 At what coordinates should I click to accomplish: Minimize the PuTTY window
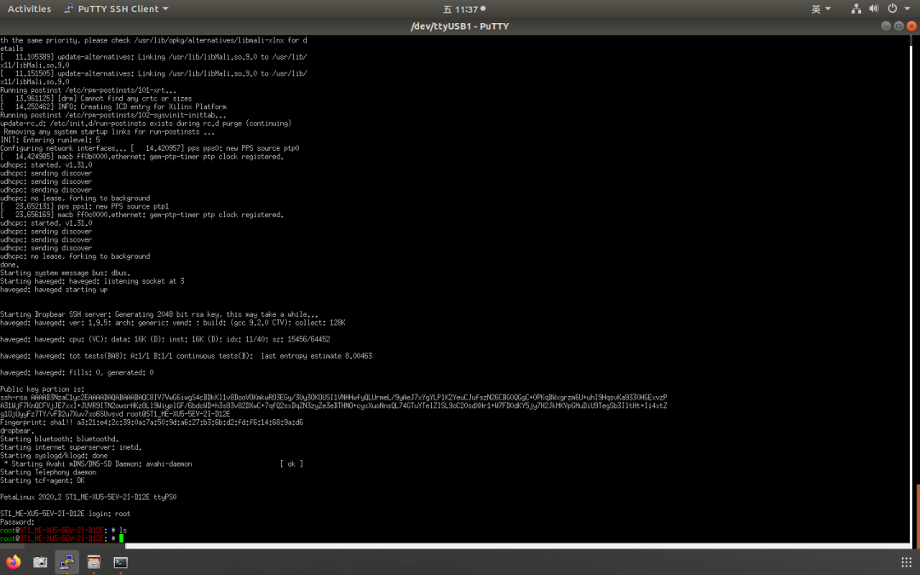pos(886,26)
